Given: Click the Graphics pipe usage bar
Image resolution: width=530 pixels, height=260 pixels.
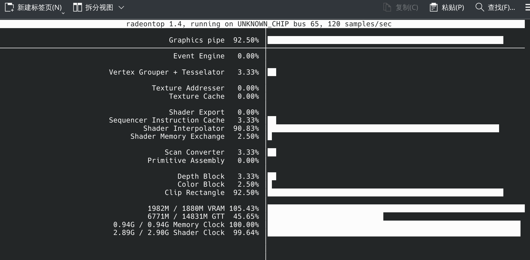Looking at the screenshot, I should [385, 40].
